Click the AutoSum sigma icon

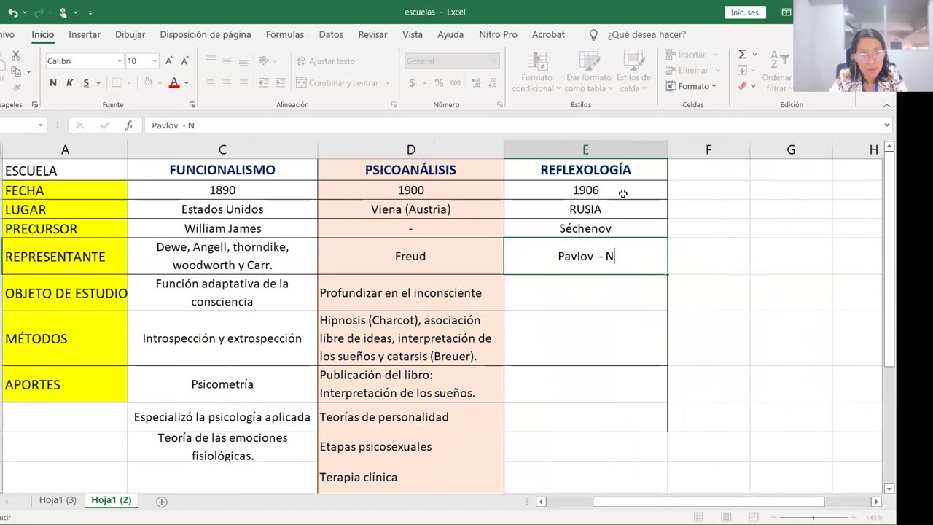(x=742, y=55)
